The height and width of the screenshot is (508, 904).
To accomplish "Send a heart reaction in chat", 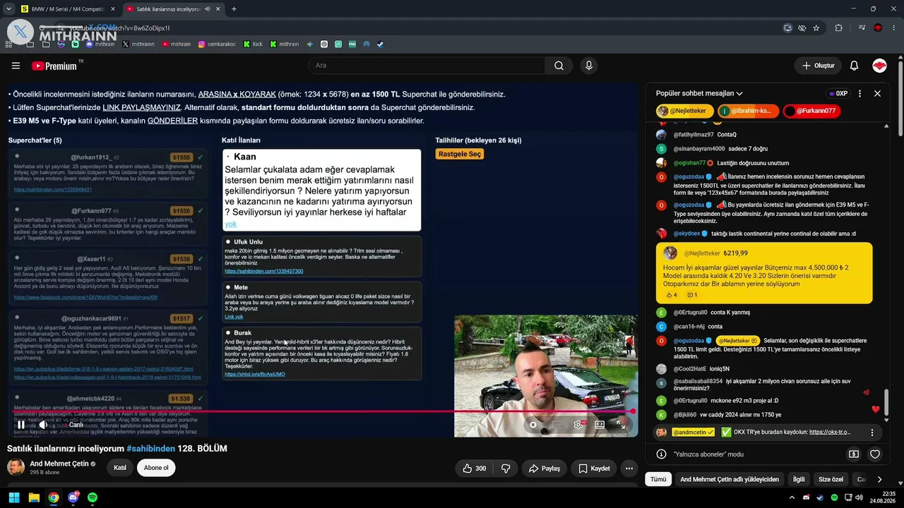I will click(875, 454).
